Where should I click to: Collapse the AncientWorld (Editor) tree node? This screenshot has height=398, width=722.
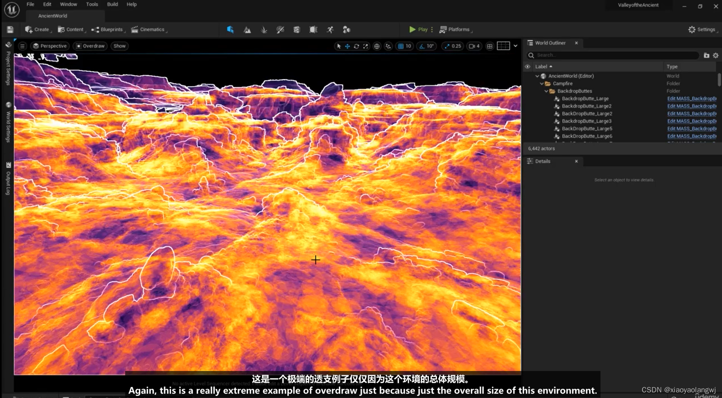pos(537,76)
